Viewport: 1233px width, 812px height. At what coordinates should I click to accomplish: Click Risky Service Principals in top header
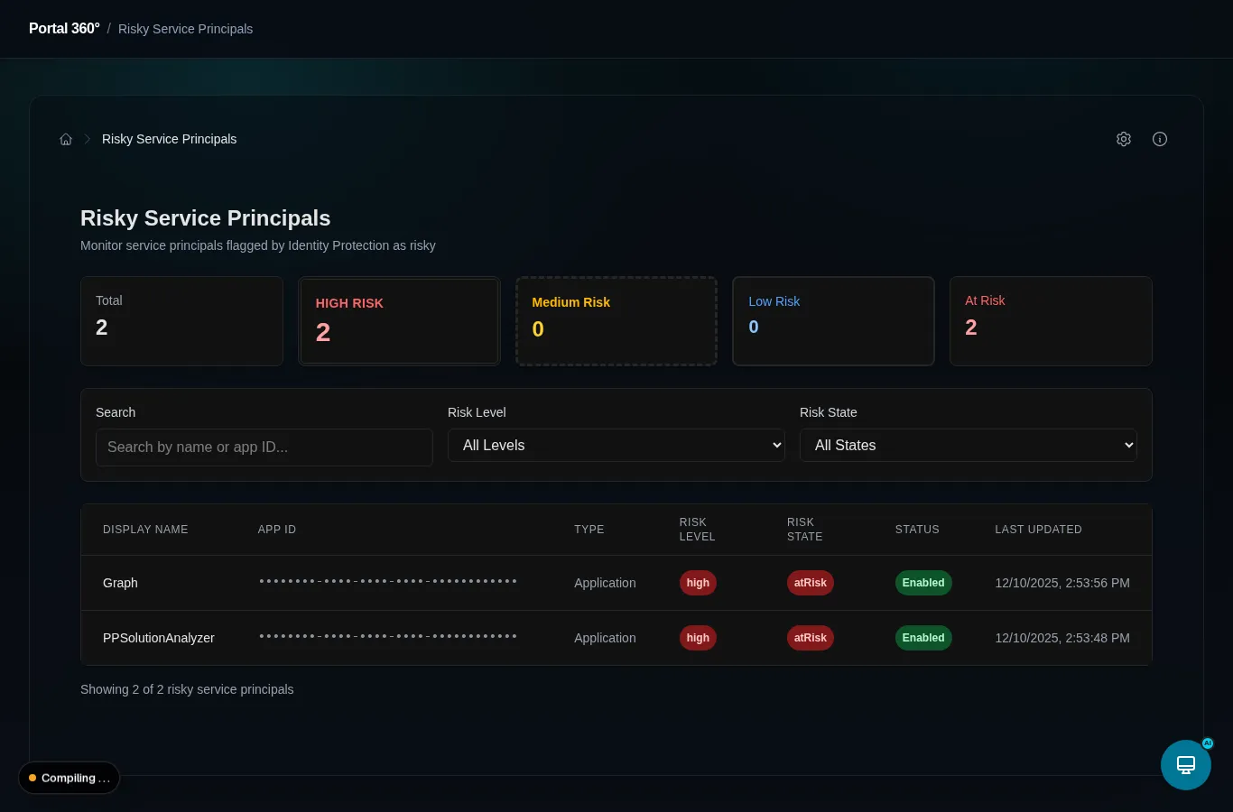pyautogui.click(x=185, y=29)
